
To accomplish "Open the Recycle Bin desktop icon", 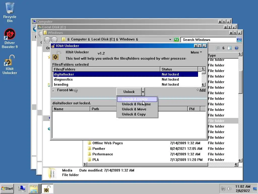I will (x=10, y=12).
